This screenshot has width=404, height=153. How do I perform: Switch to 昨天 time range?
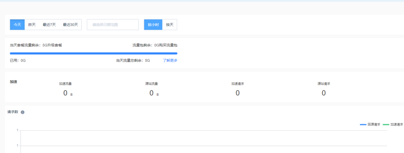(x=32, y=25)
